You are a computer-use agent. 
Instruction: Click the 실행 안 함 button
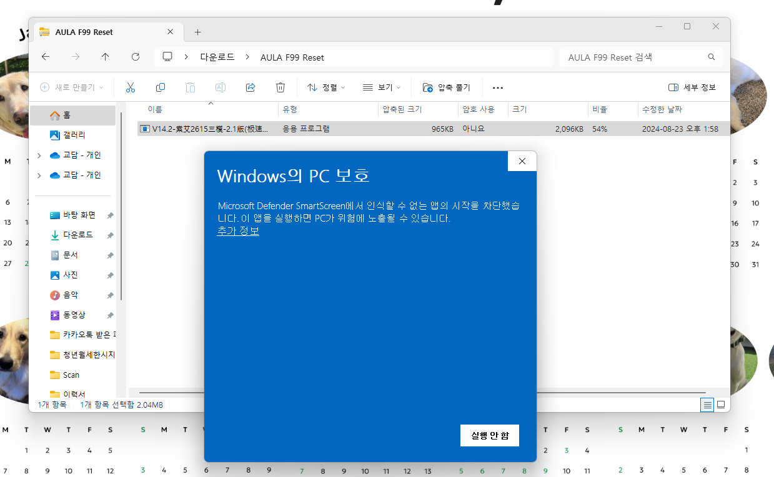pos(489,435)
